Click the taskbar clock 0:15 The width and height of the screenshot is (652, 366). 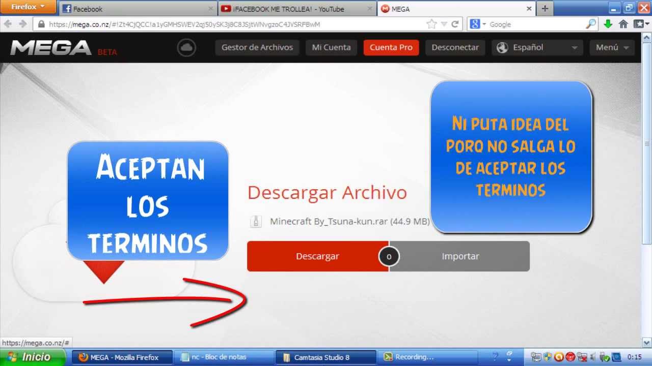point(634,357)
